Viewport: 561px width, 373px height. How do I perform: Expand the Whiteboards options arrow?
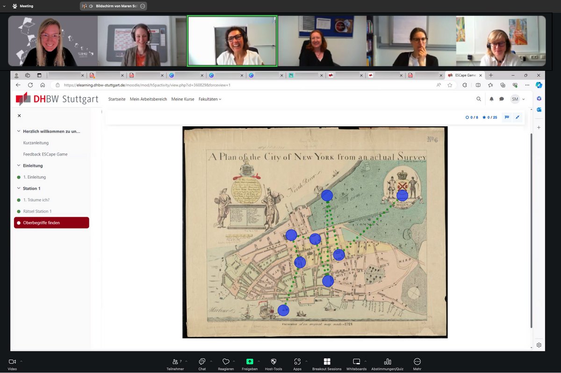(365, 361)
